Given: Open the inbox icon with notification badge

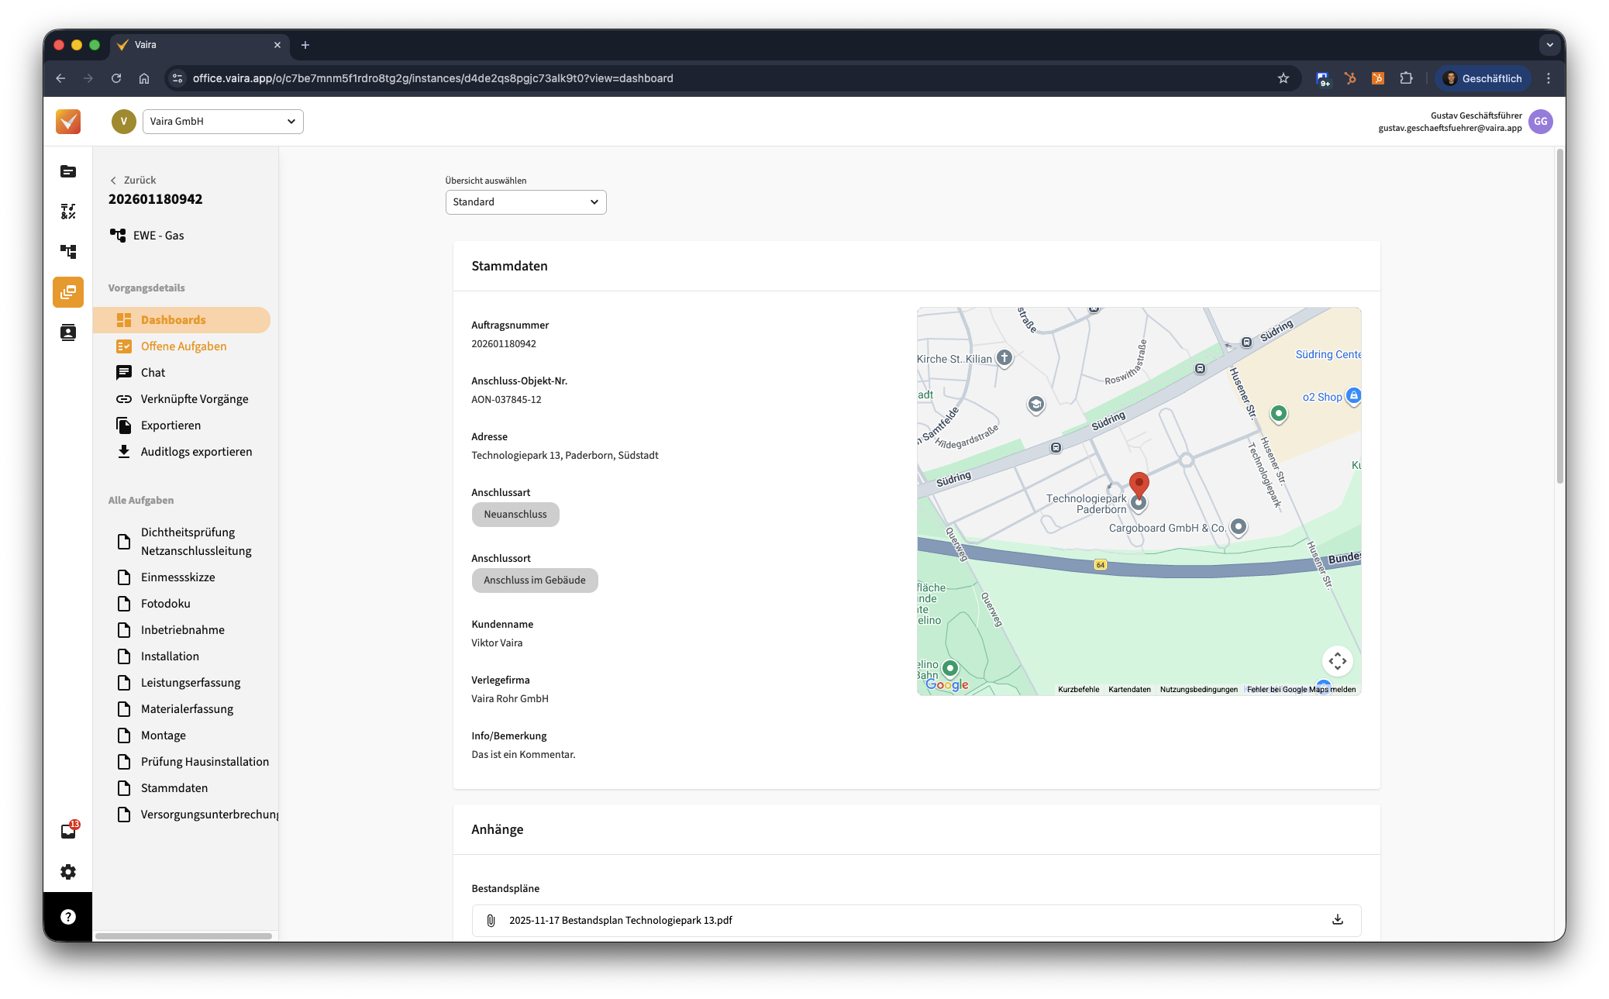Looking at the screenshot, I should (68, 832).
